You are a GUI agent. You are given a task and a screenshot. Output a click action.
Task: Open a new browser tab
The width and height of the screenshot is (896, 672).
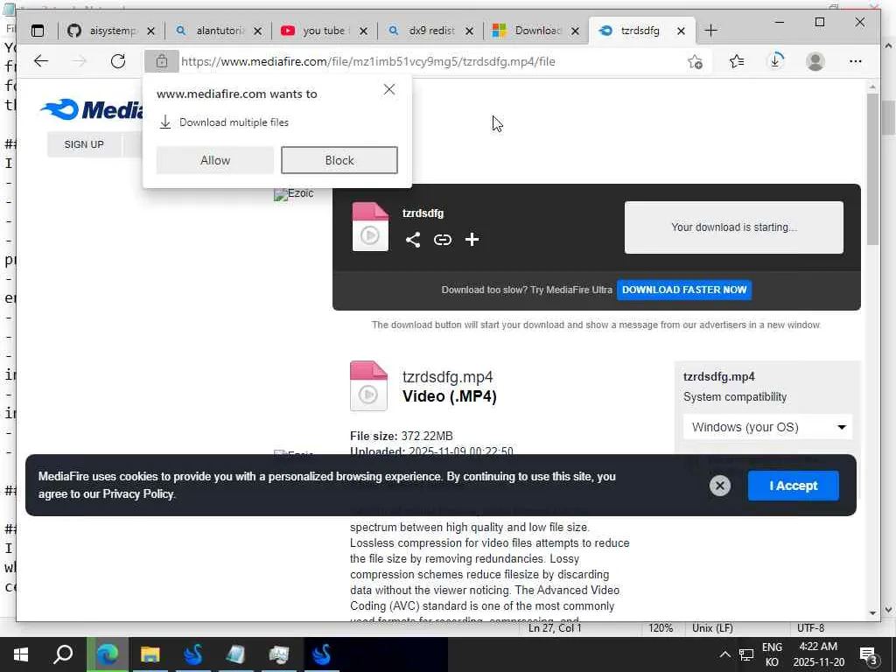[x=710, y=31]
